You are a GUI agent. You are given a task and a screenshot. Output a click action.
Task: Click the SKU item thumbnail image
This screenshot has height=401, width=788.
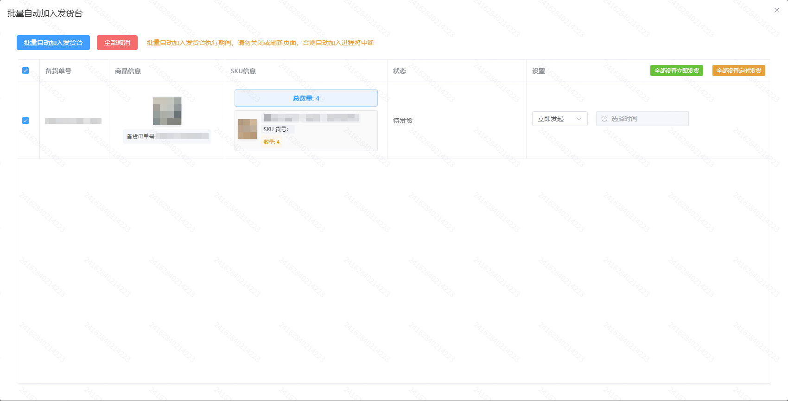(247, 129)
